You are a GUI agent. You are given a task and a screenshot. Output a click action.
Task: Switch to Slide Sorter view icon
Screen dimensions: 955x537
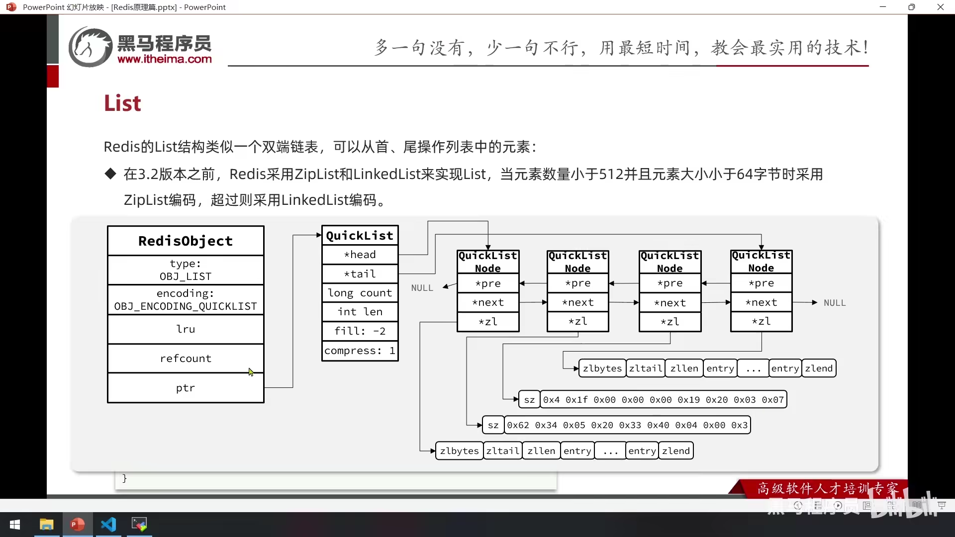click(891, 505)
